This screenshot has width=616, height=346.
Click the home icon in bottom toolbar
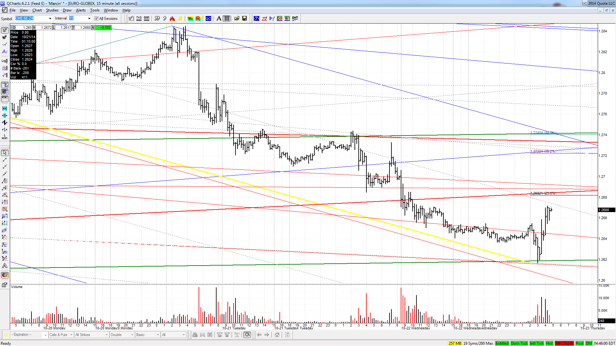point(277,335)
